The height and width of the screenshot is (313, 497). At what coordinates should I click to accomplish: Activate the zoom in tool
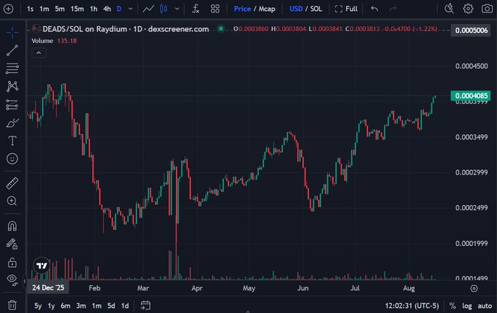pyautogui.click(x=12, y=201)
